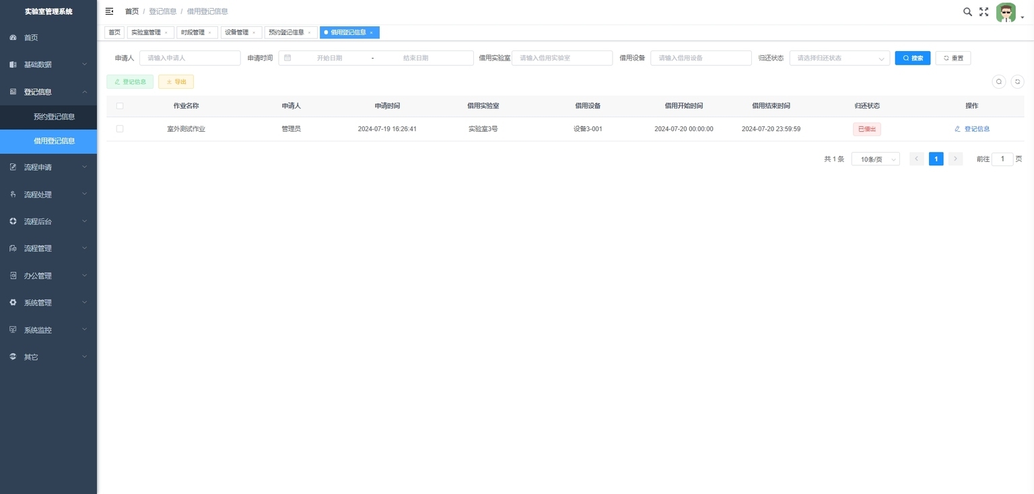Screen dimensions: 1034x494
Task: Check the 室外测试作业 row checkbox
Action: point(120,128)
